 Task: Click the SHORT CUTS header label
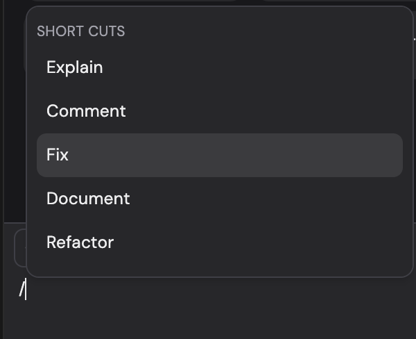tap(80, 31)
